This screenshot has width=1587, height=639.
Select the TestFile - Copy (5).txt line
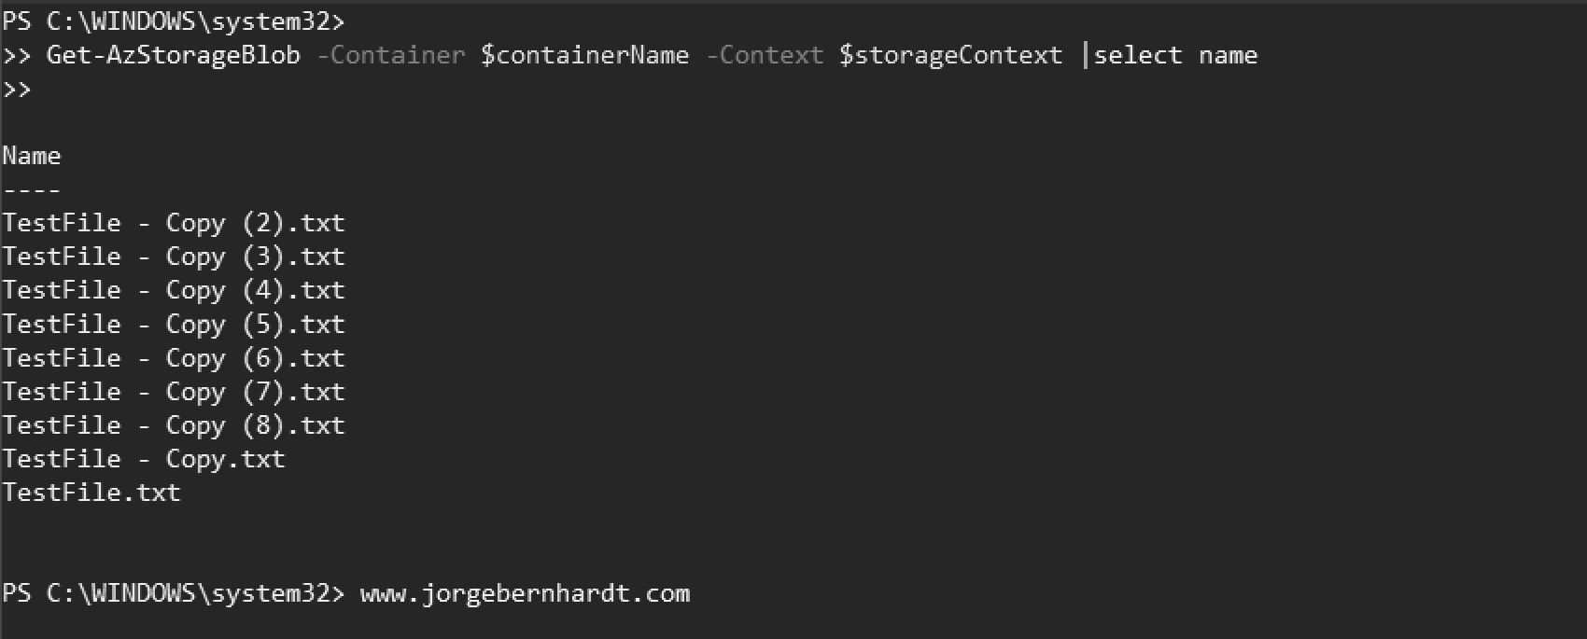tap(174, 325)
